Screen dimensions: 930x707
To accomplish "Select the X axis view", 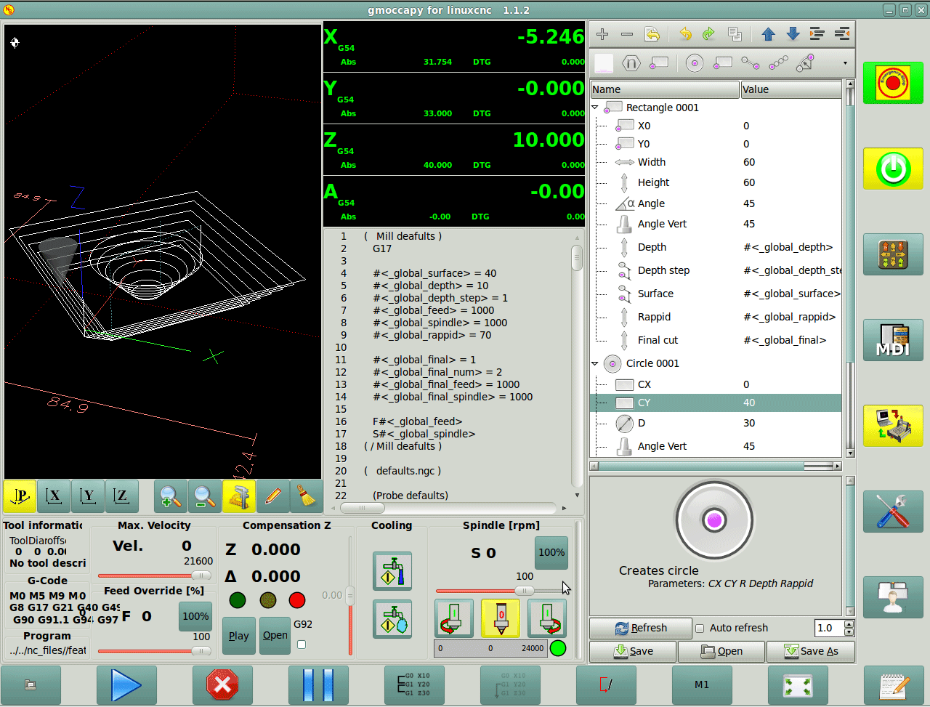I will pyautogui.click(x=53, y=497).
